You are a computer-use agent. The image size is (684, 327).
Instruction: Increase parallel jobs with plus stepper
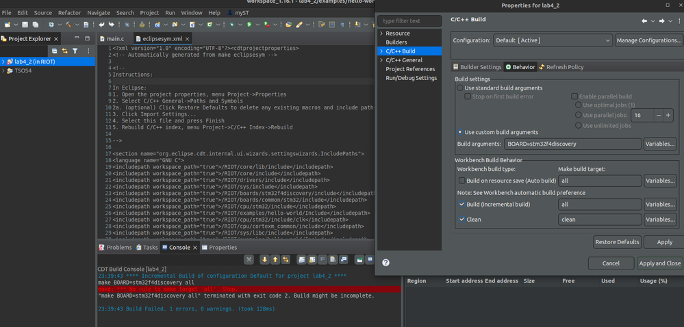pos(668,116)
